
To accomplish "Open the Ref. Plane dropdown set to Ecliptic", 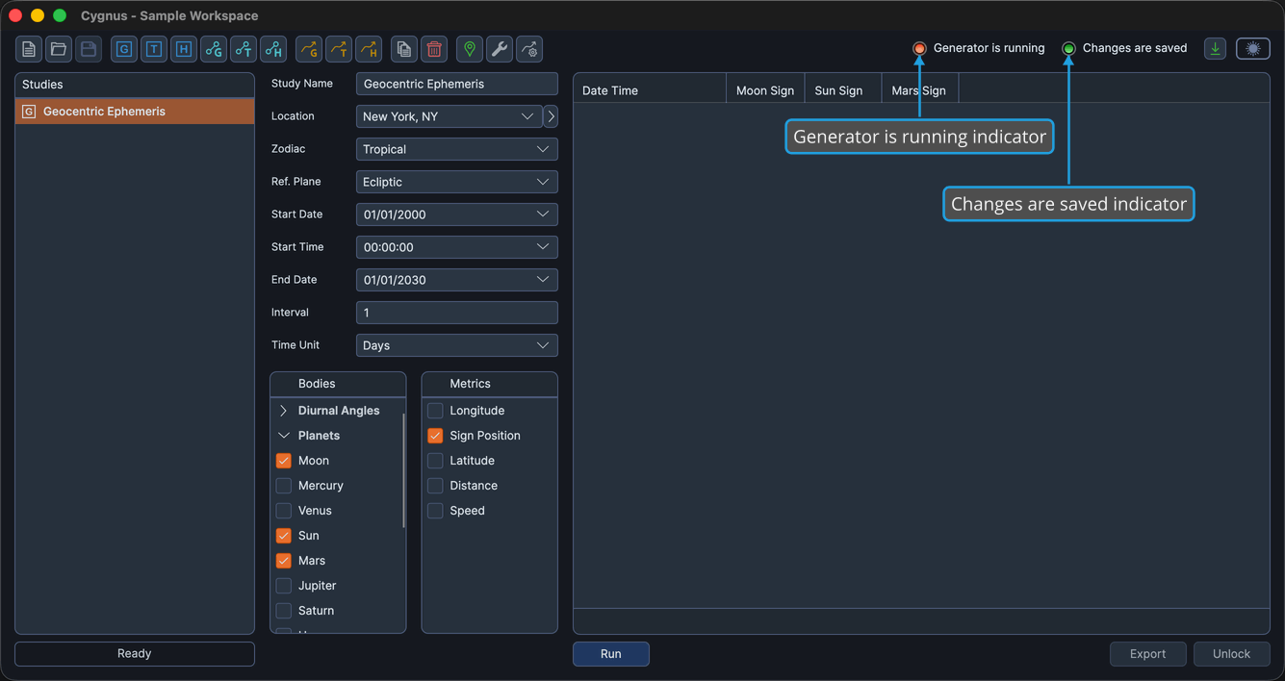I will 456,182.
